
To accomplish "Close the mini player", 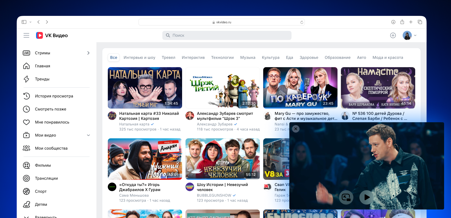I will tap(296, 129).
